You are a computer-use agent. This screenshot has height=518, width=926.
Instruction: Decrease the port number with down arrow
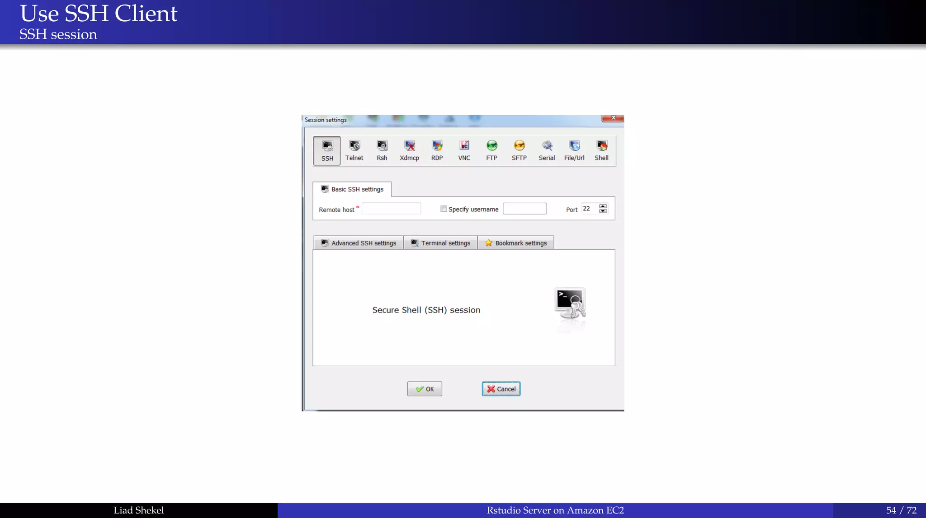pyautogui.click(x=603, y=211)
